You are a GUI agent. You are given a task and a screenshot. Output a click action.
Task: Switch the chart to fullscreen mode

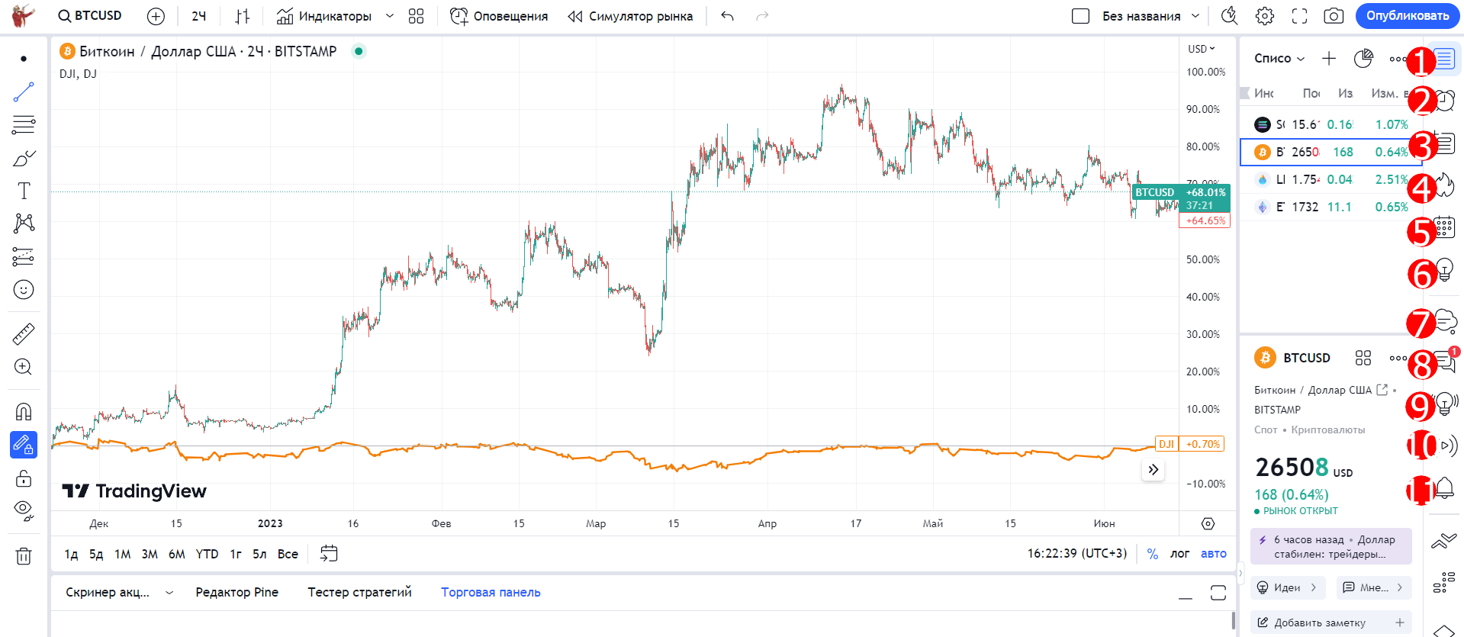point(1299,16)
